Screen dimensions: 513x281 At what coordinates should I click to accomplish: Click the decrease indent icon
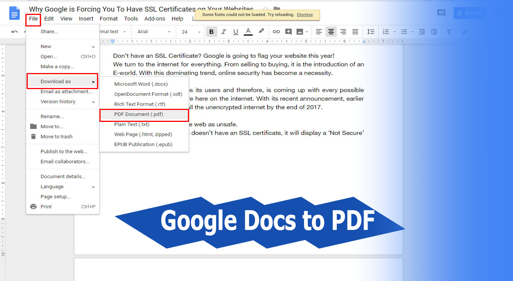point(422,32)
